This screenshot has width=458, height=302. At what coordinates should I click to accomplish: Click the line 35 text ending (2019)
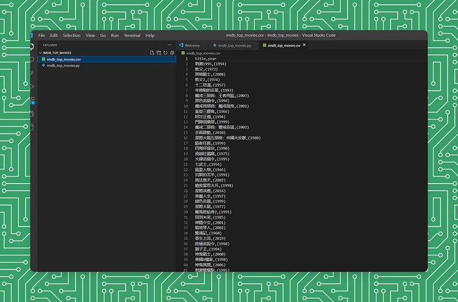pyautogui.click(x=210, y=239)
